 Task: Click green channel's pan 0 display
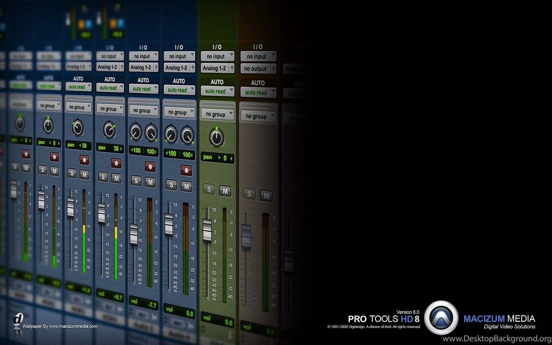218,157
